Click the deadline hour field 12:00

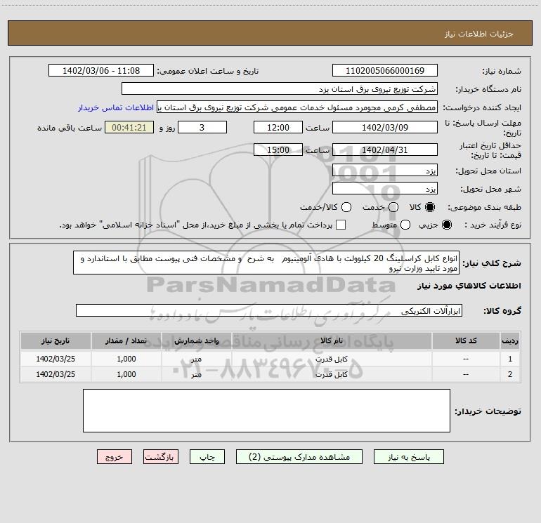(278, 127)
